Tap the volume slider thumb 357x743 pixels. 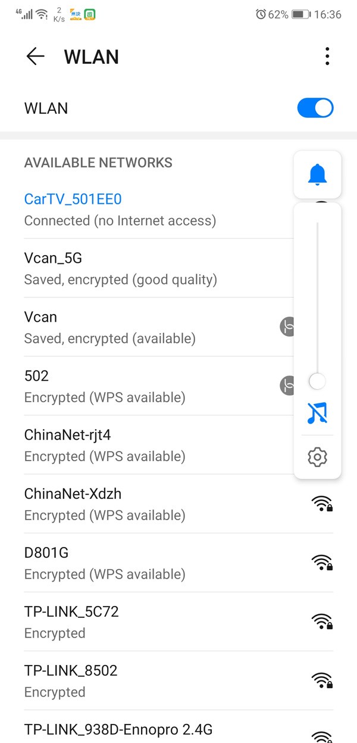[317, 381]
